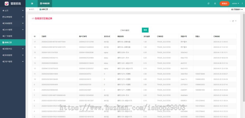The image size is (245, 118).
Task: Open the 页面操作 dropdown
Action: click(x=237, y=9)
